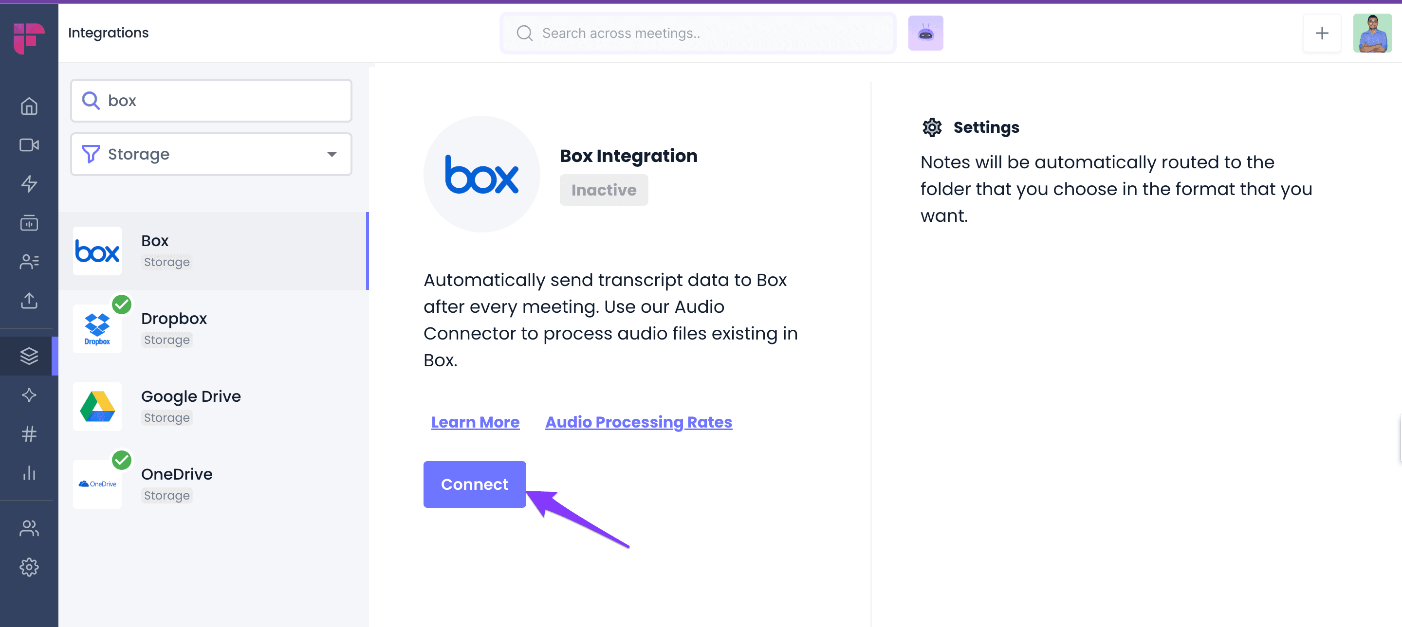Image resolution: width=1402 pixels, height=627 pixels.
Task: Click the green connected checkmark on OneDrive
Action: [x=121, y=460]
